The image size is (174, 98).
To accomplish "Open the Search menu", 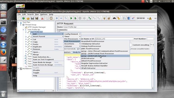I will 30,14.
